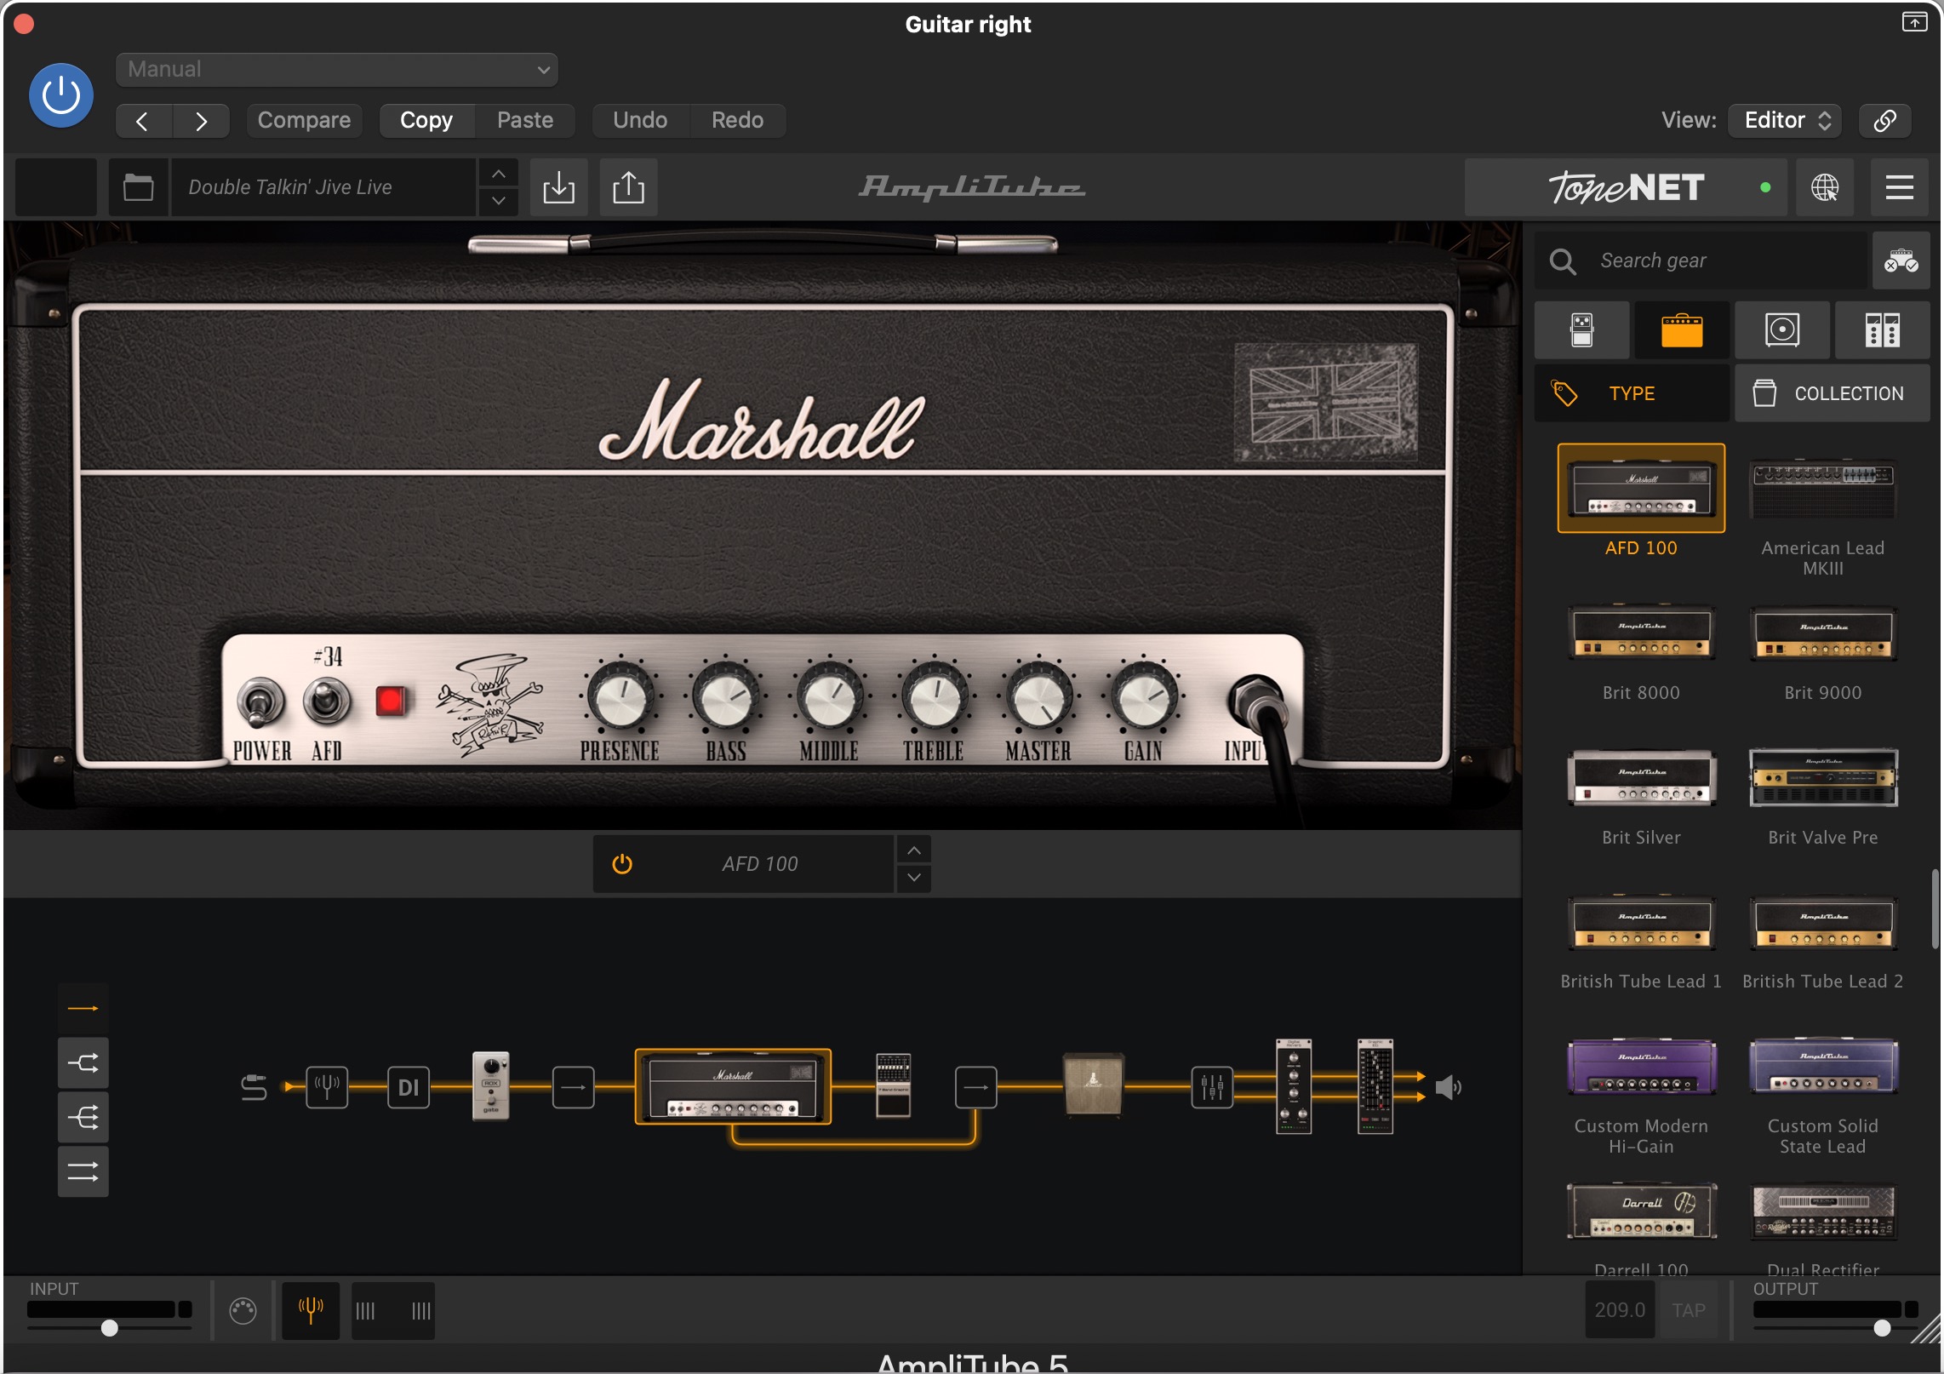The image size is (1944, 1374).
Task: Select the Marshall amp block in the chain
Action: tap(733, 1087)
